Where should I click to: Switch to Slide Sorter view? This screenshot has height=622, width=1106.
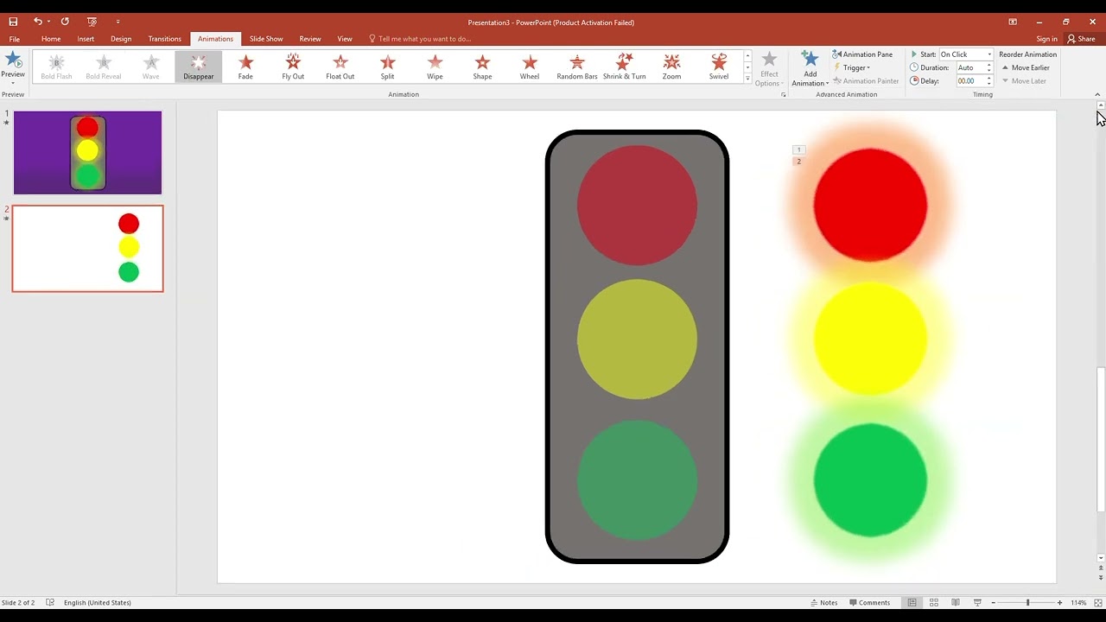(x=934, y=602)
